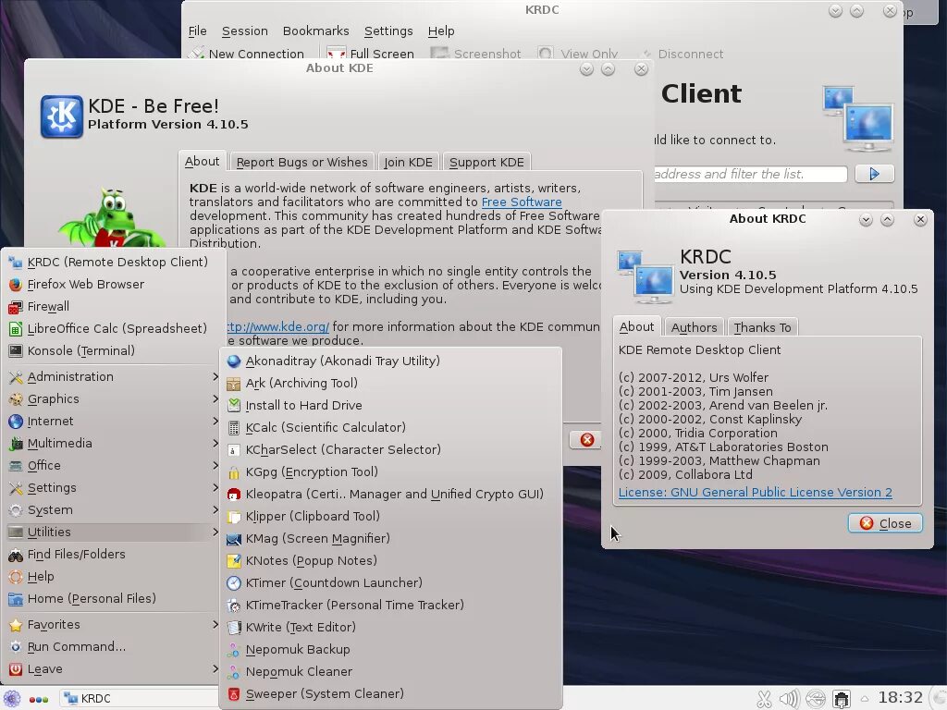Expand the Favorites submenu
The height and width of the screenshot is (710, 947).
point(113,624)
